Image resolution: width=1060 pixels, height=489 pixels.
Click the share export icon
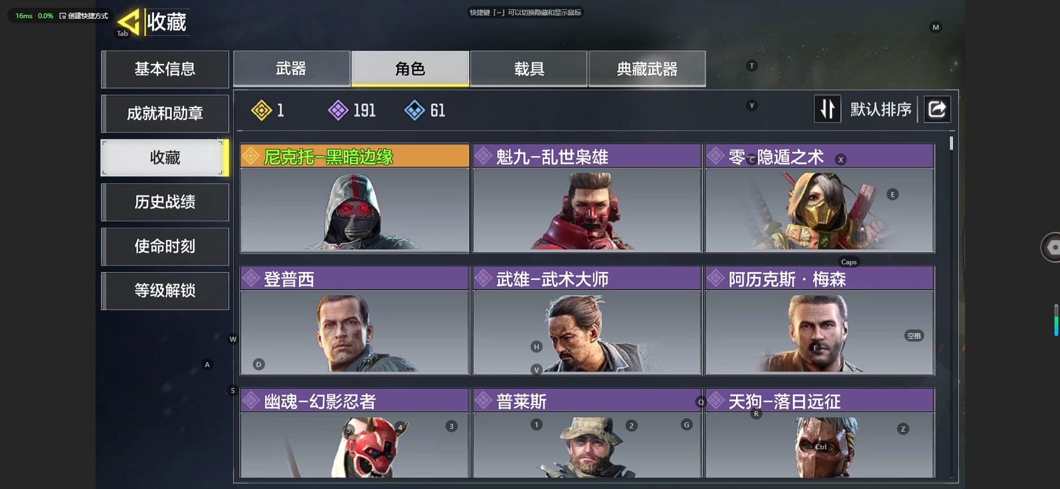[x=937, y=109]
